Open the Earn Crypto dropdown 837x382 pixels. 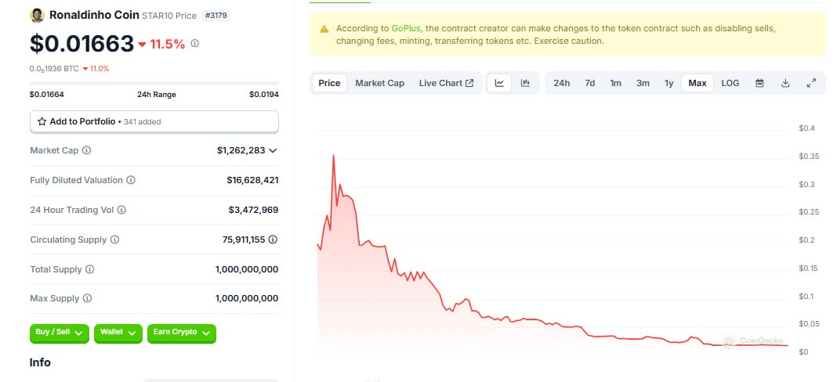pyautogui.click(x=182, y=333)
